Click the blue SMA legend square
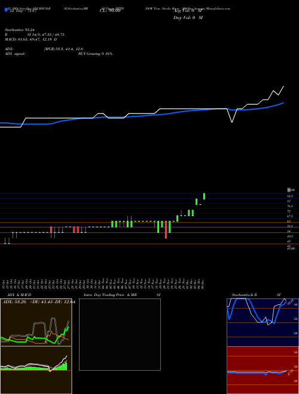This screenshot has width=299, height=394. point(6,10)
